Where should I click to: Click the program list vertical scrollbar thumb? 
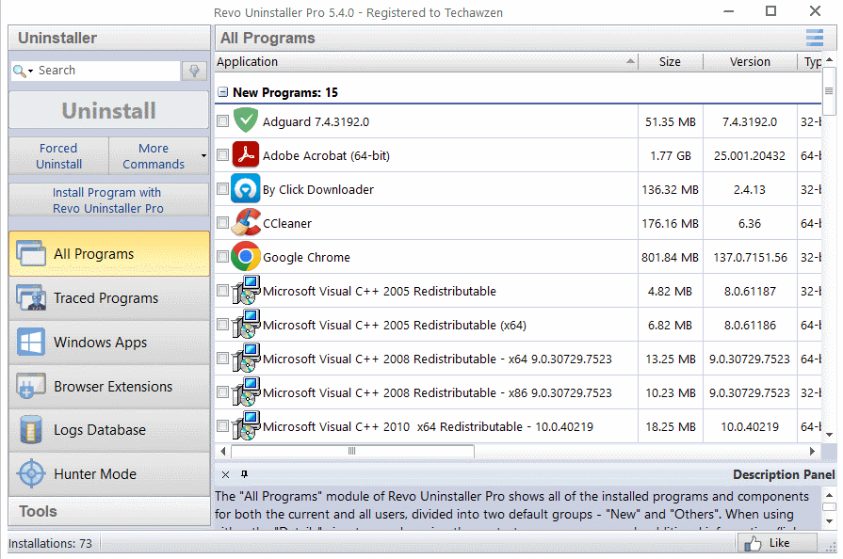(x=829, y=90)
